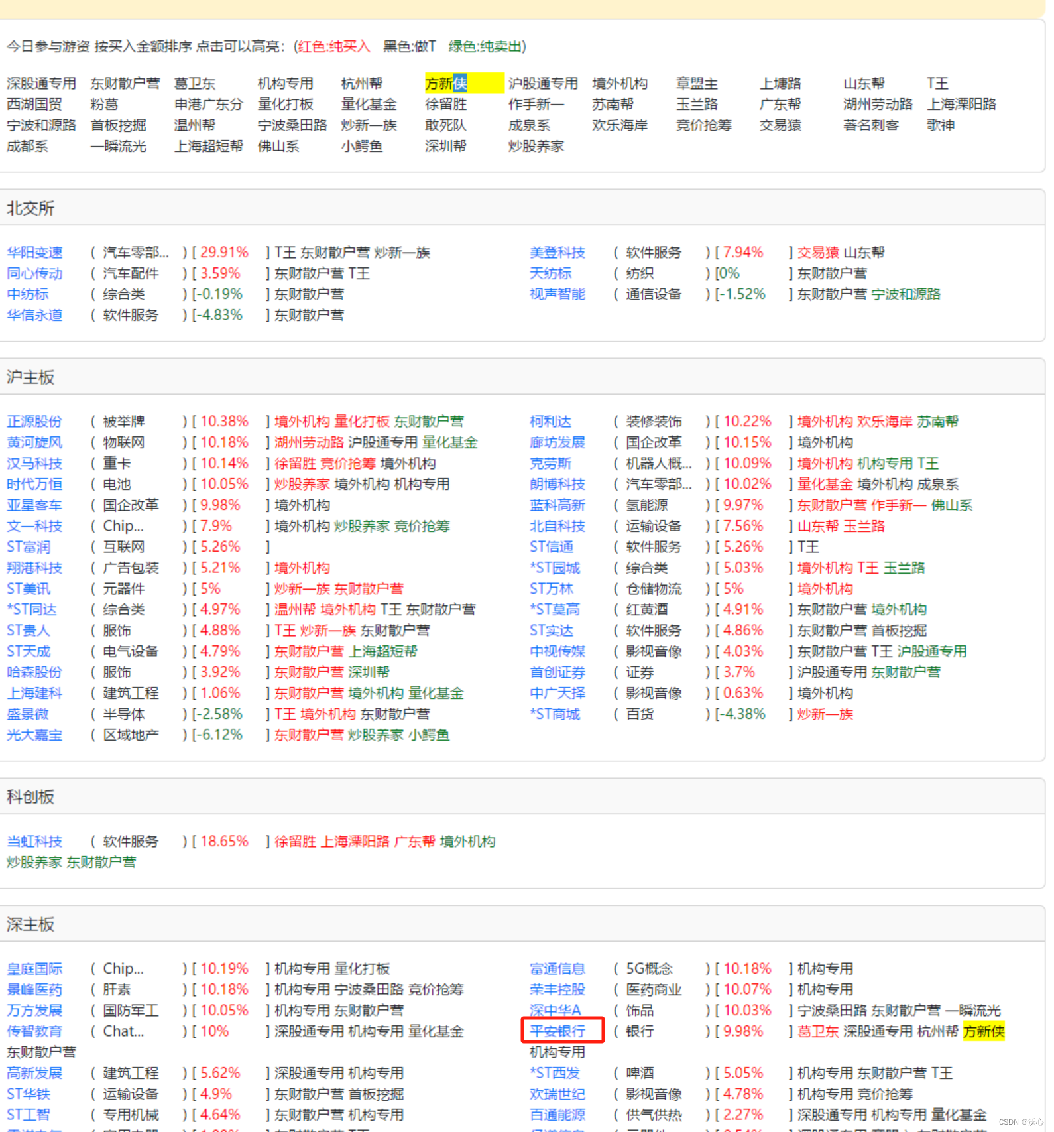
Task: Open the 首创证券 stock link
Action: [x=557, y=672]
